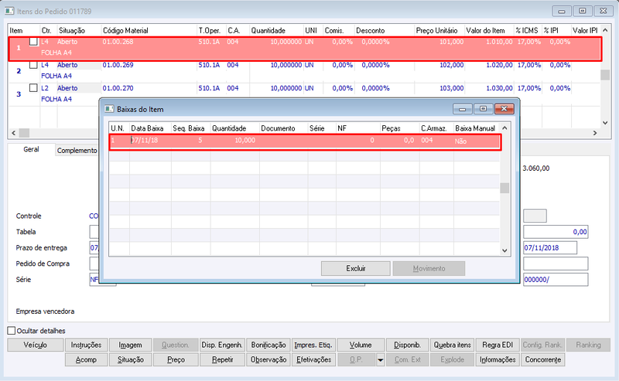Image resolution: width=619 pixels, height=381 pixels.
Task: Click items grid scroll-right arrow
Action: [594, 133]
